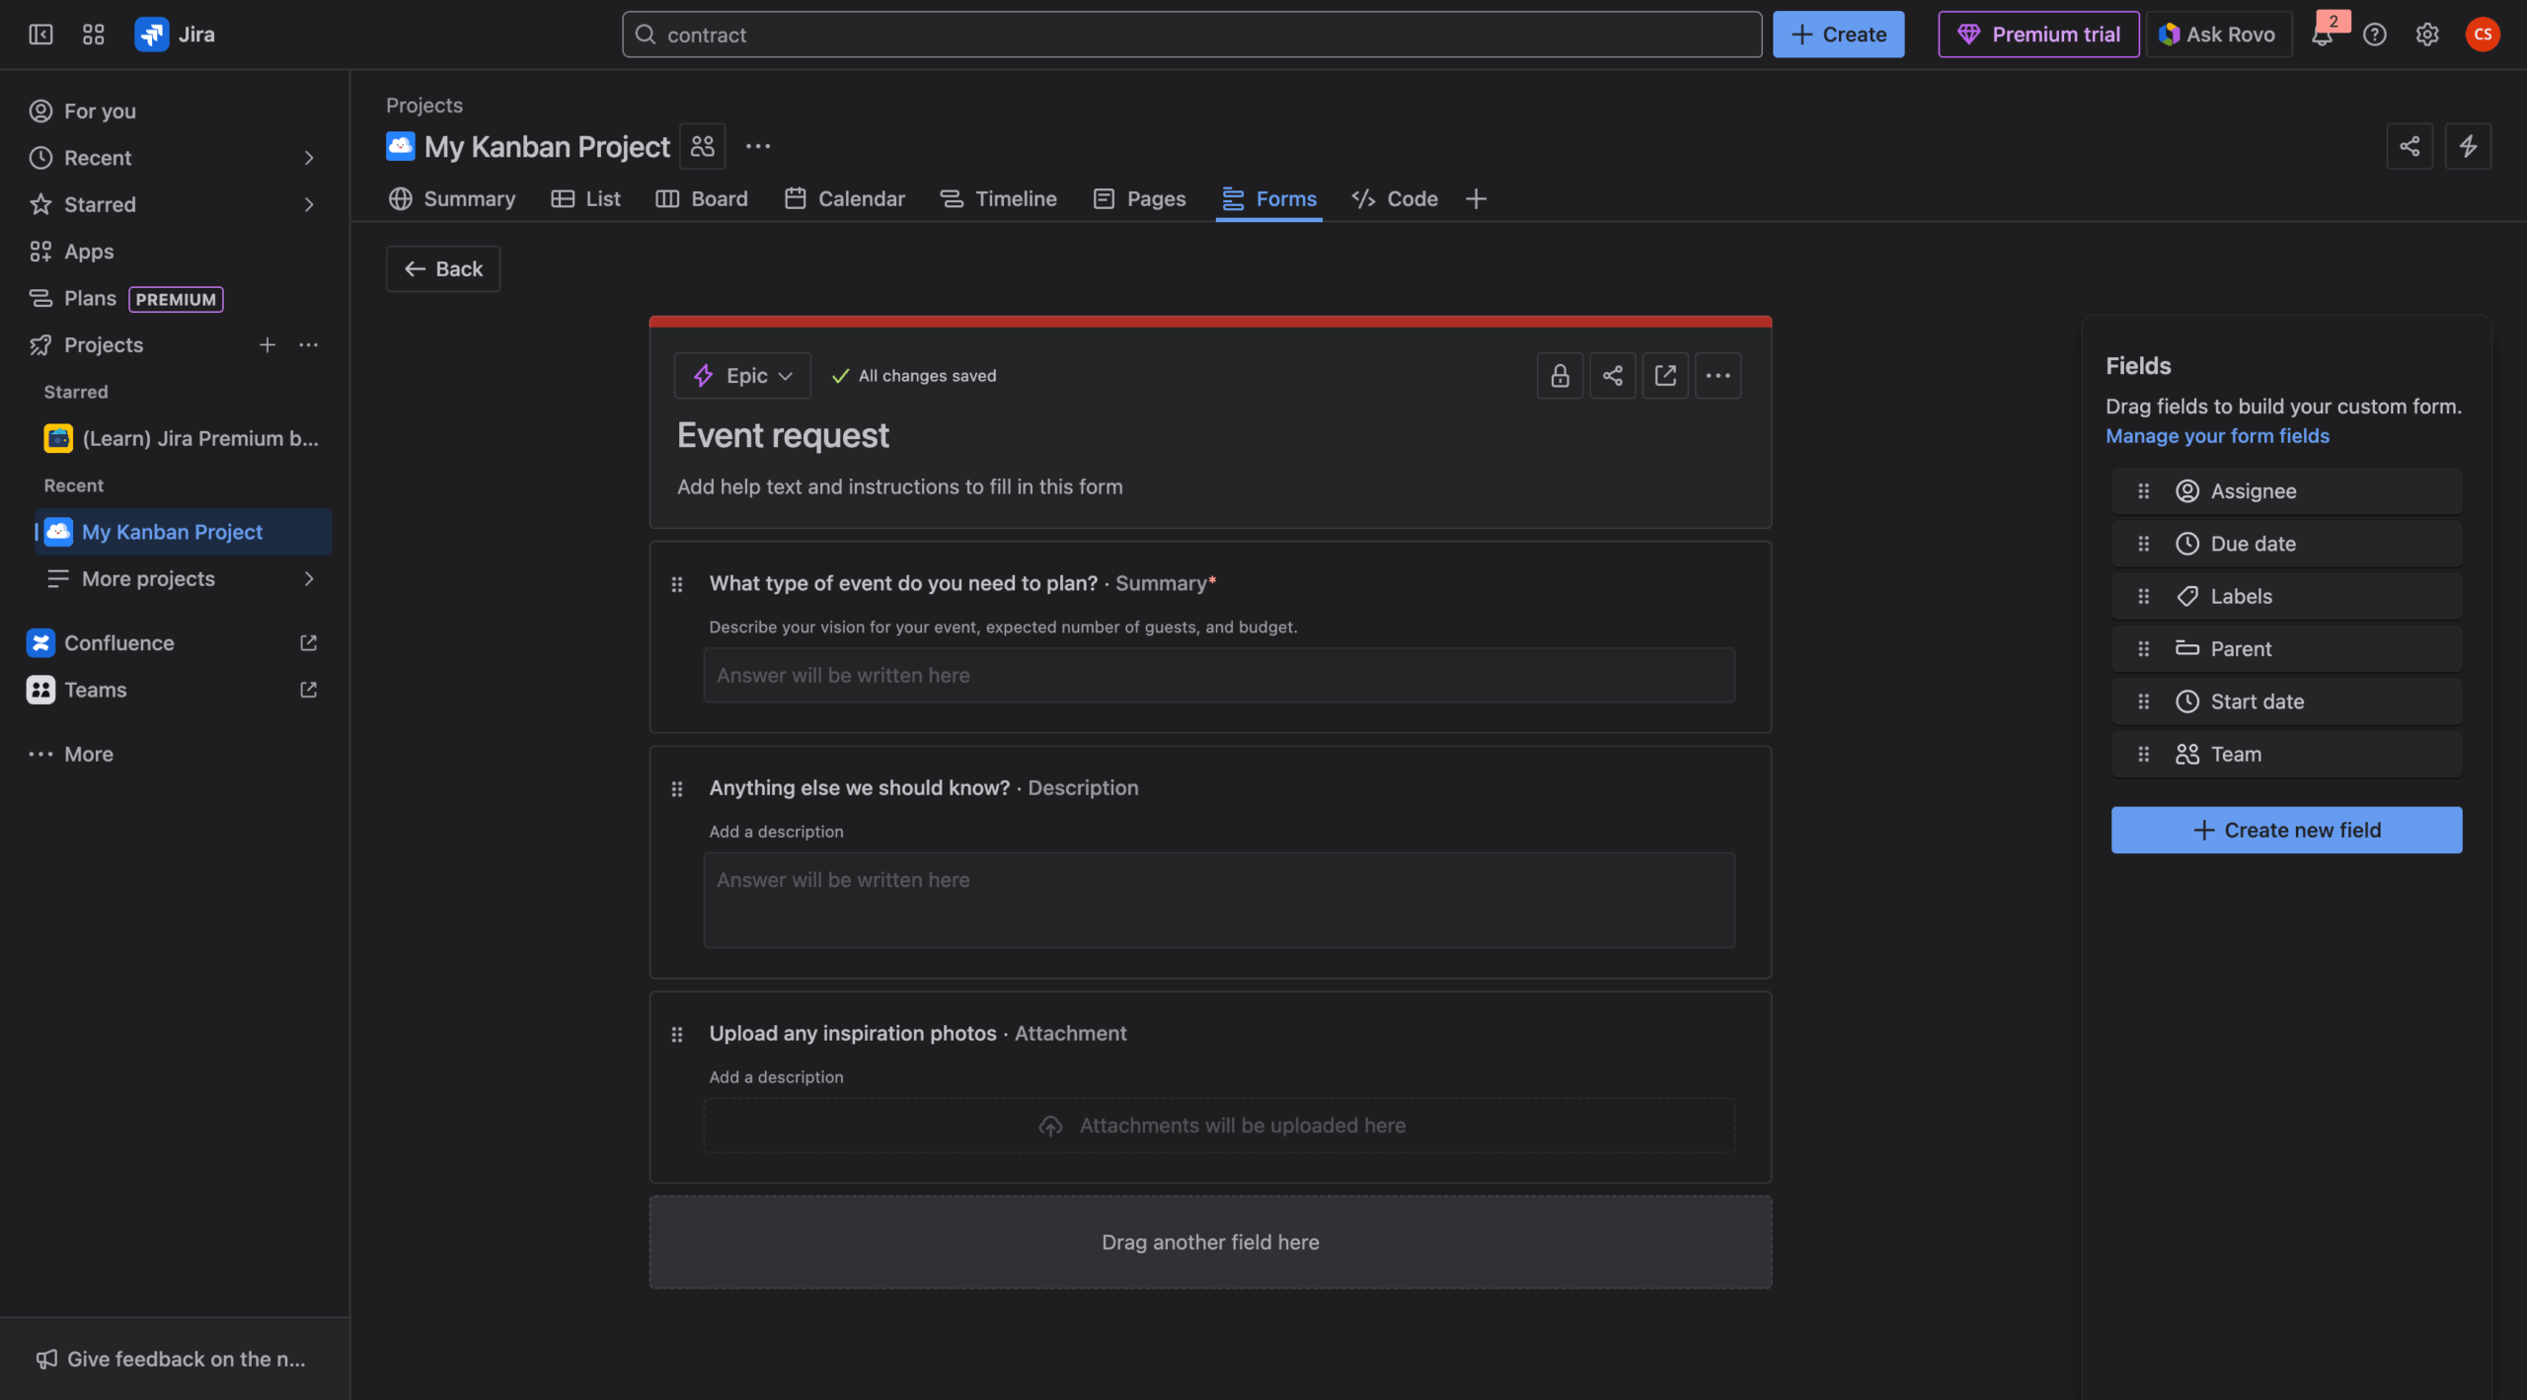
Task: Open the share form icon
Action: 1612,375
